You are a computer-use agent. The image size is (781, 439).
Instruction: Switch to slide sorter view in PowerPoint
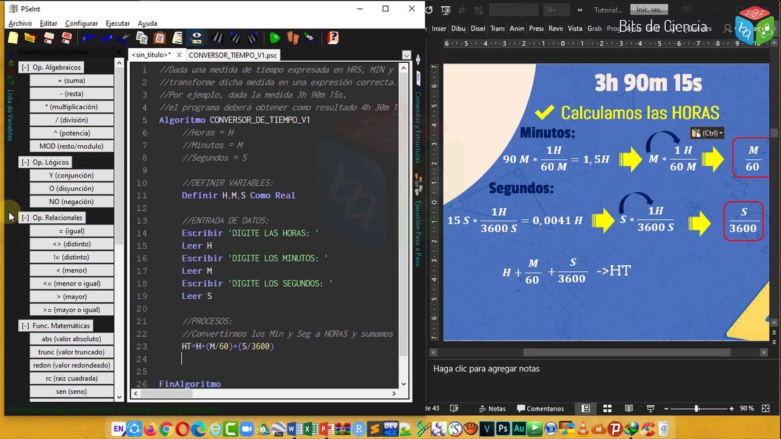(607, 409)
